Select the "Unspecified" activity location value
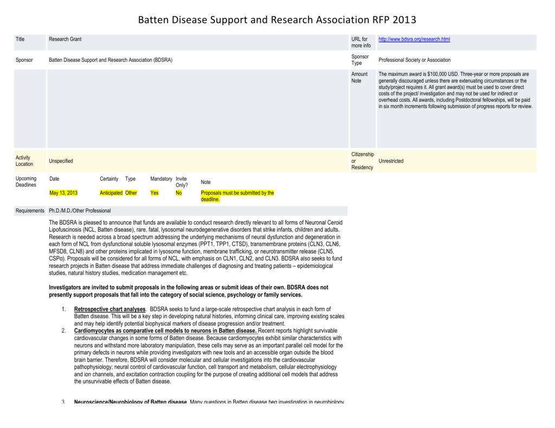555x428 pixels. 61,161
